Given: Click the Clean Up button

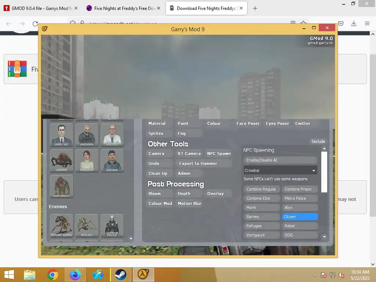Looking at the screenshot, I should click(x=159, y=173).
